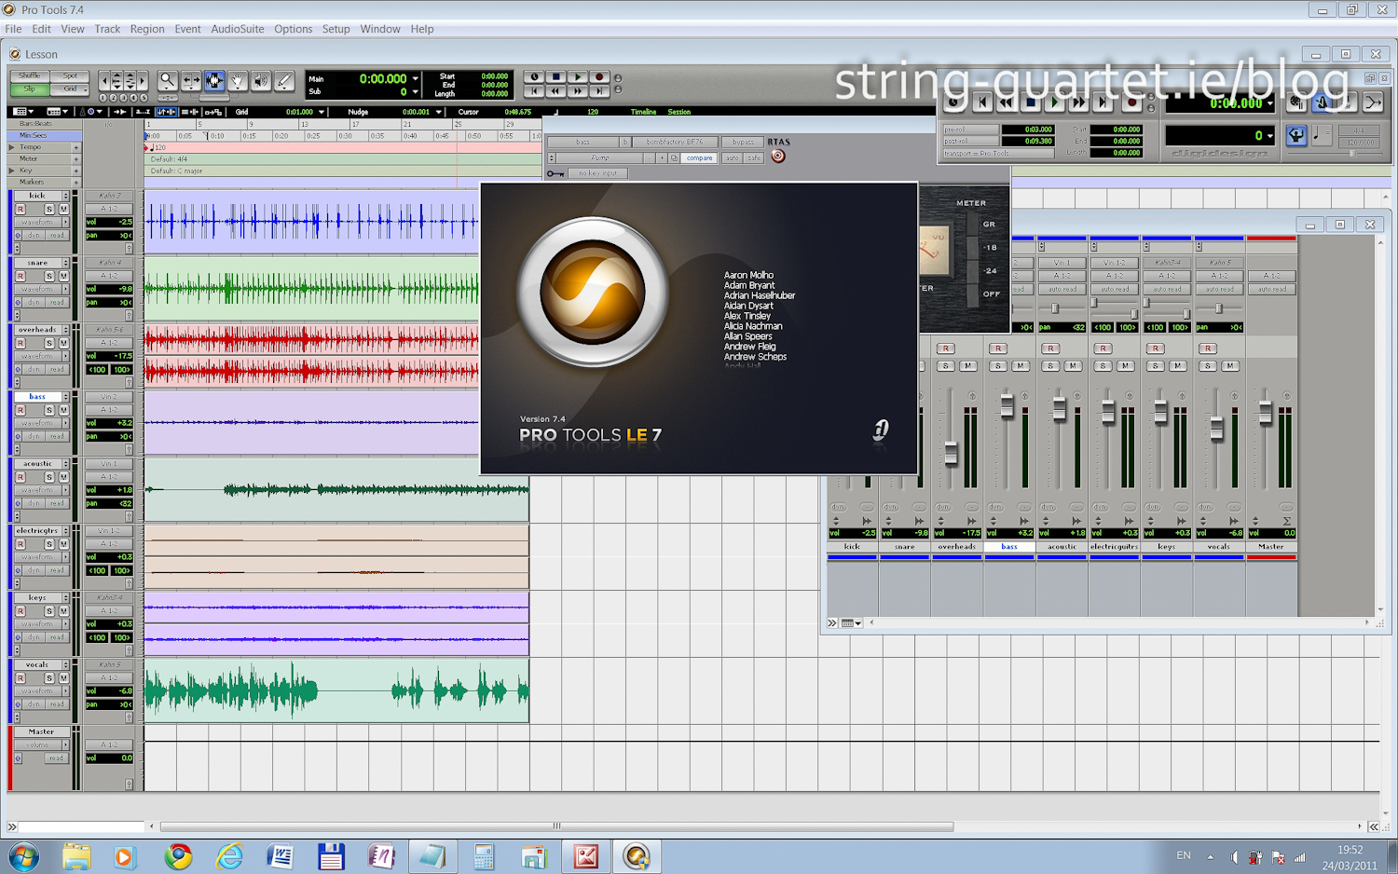The width and height of the screenshot is (1398, 874).
Task: Mute the acoustic channel in the Mix window
Action: [1073, 366]
